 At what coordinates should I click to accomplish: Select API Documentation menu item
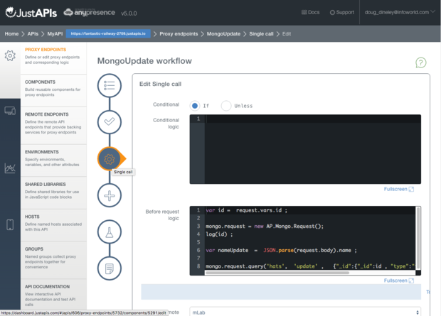coord(53,295)
